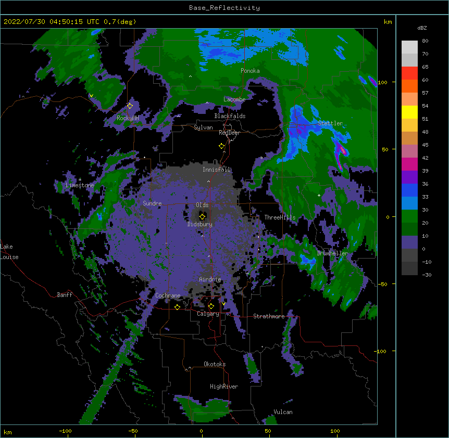Select the 42 dBZ magenta swatch
Viewport: 449px width, 438px height.
tap(409, 164)
